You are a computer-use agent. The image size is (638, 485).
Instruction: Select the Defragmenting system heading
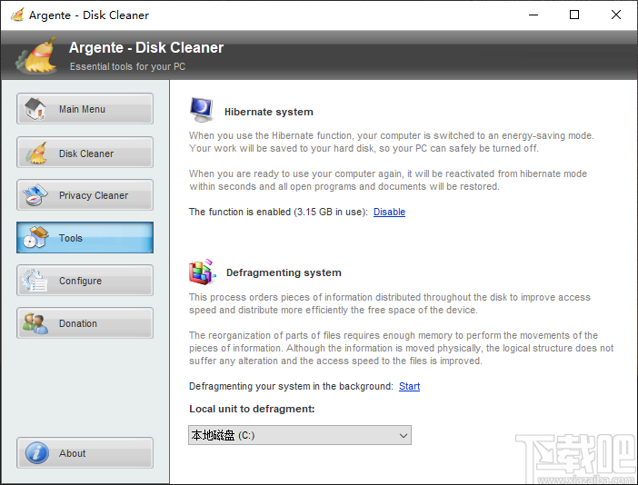pos(284,272)
